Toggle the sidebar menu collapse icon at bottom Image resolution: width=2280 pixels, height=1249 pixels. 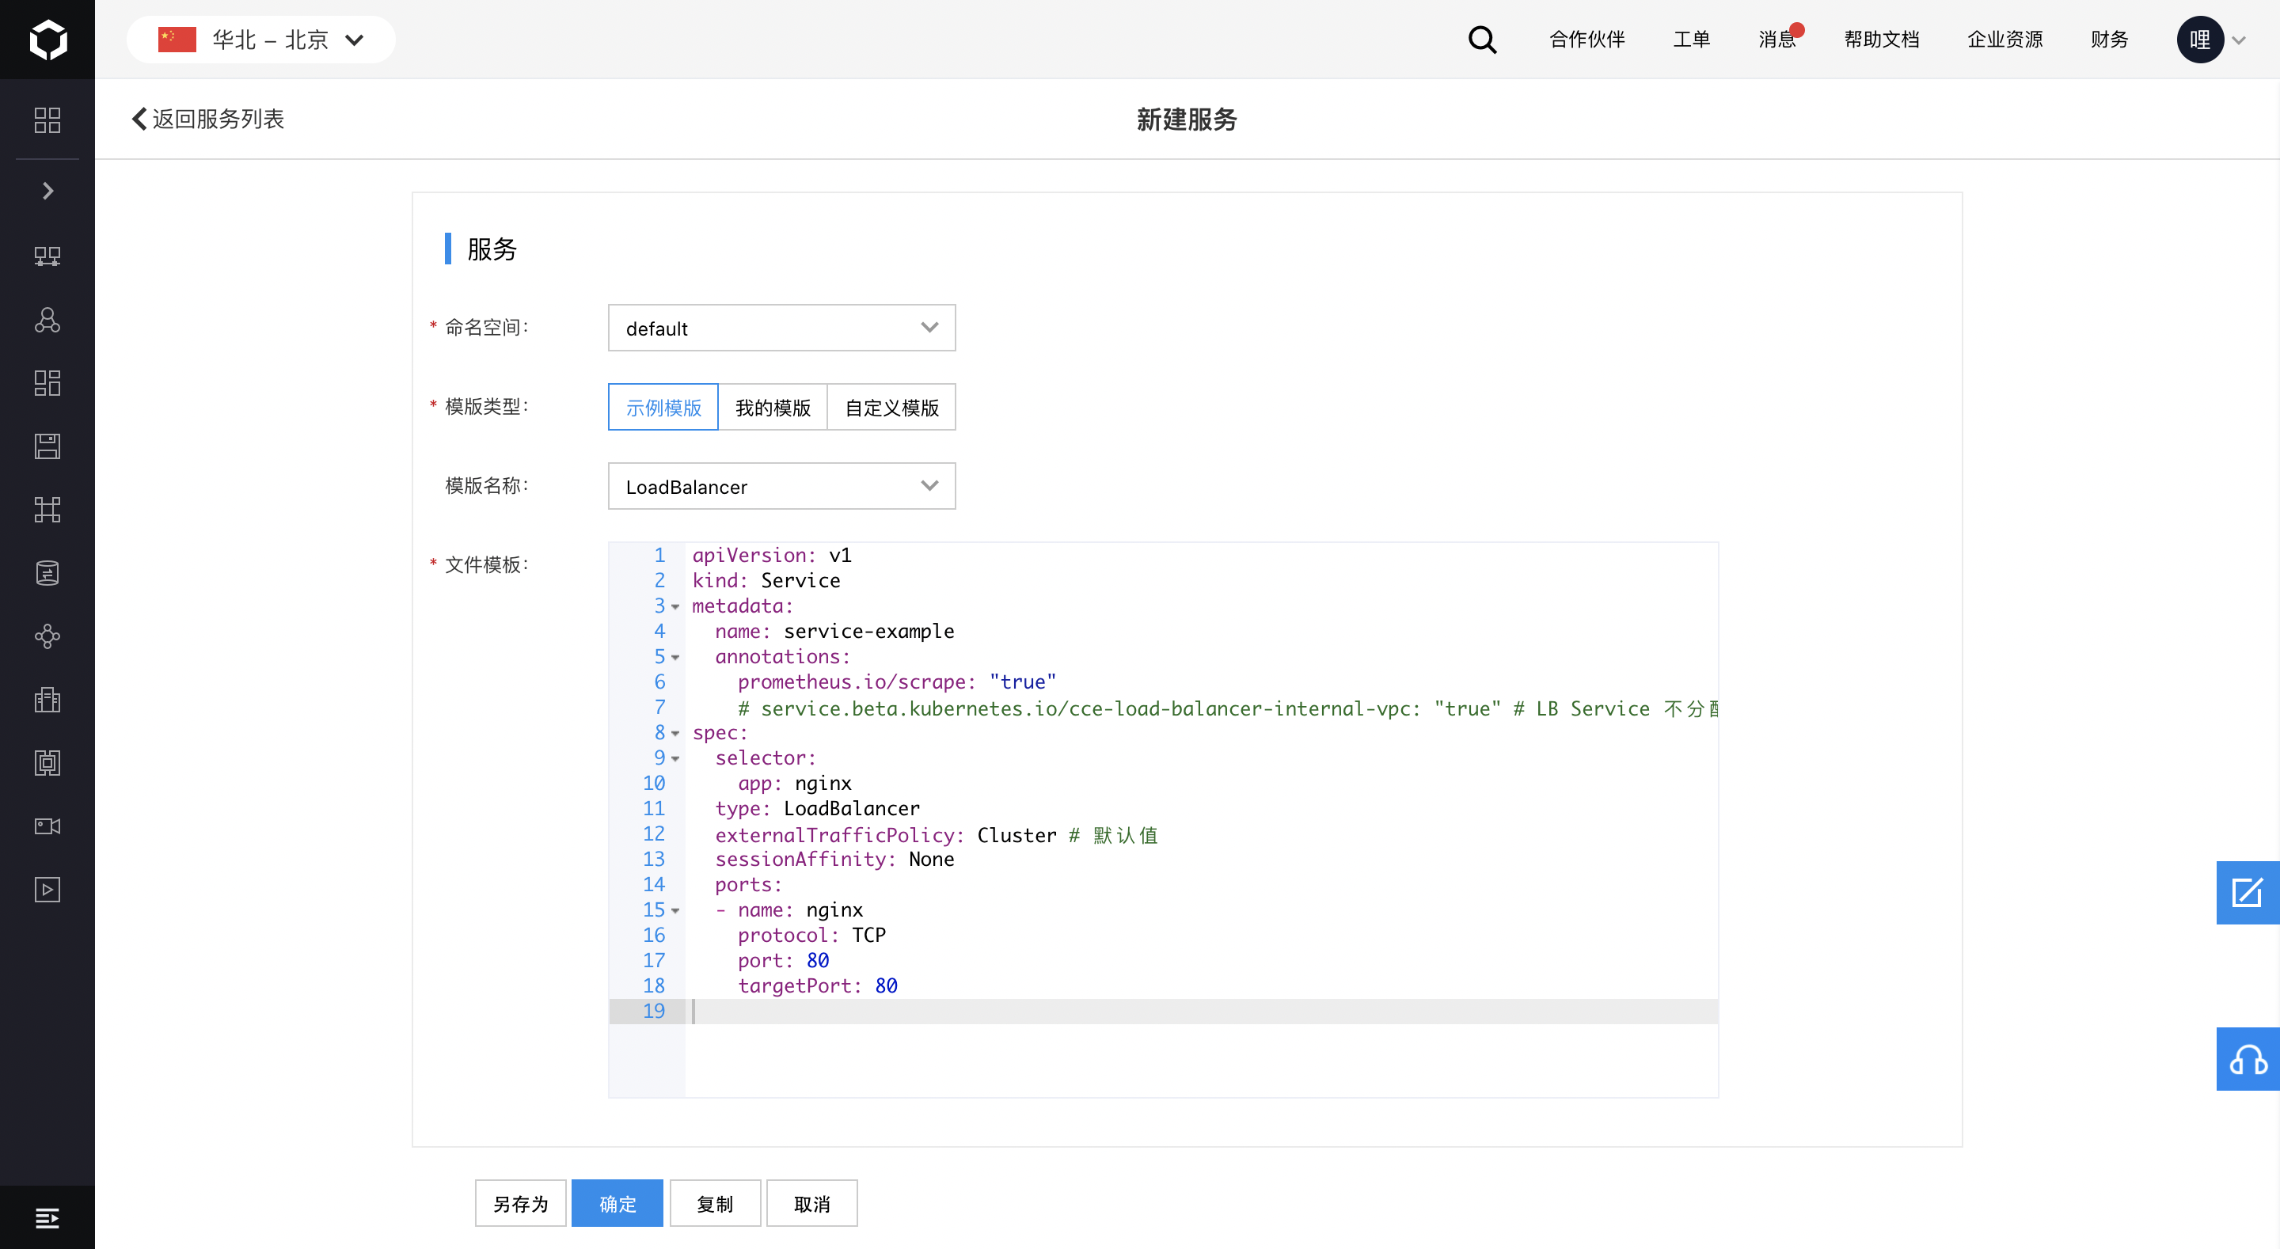47,1218
